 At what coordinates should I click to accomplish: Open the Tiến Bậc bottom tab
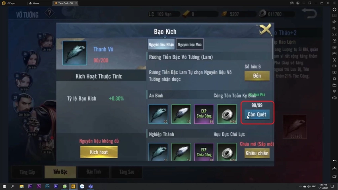point(60,172)
